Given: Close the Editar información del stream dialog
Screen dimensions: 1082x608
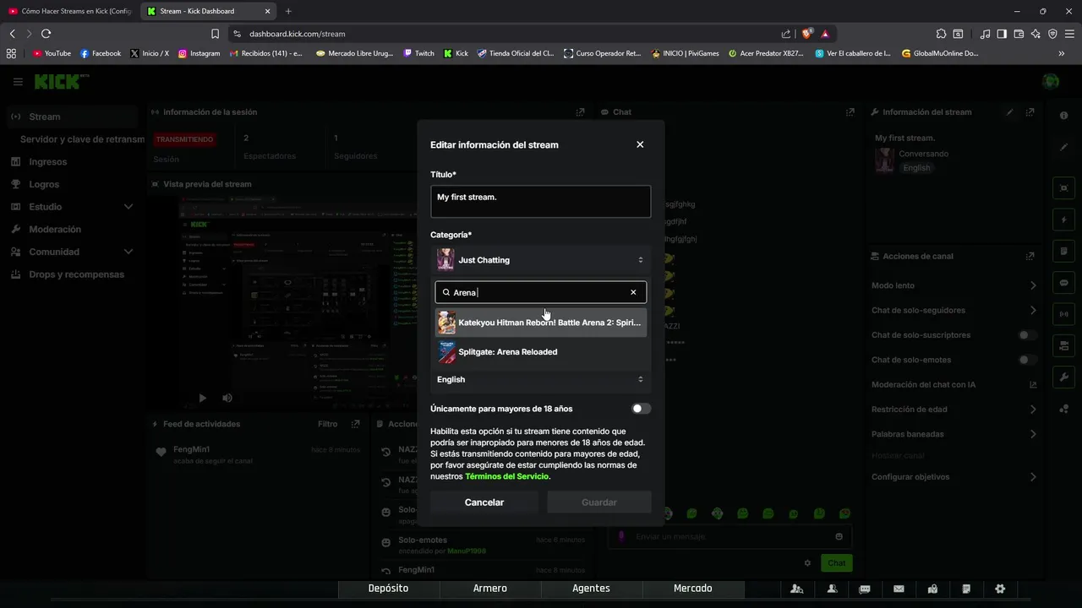Looking at the screenshot, I should click(x=640, y=144).
